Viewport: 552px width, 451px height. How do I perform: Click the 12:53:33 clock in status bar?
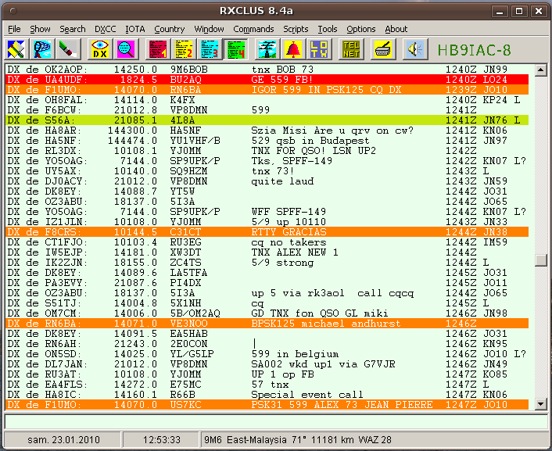click(162, 440)
